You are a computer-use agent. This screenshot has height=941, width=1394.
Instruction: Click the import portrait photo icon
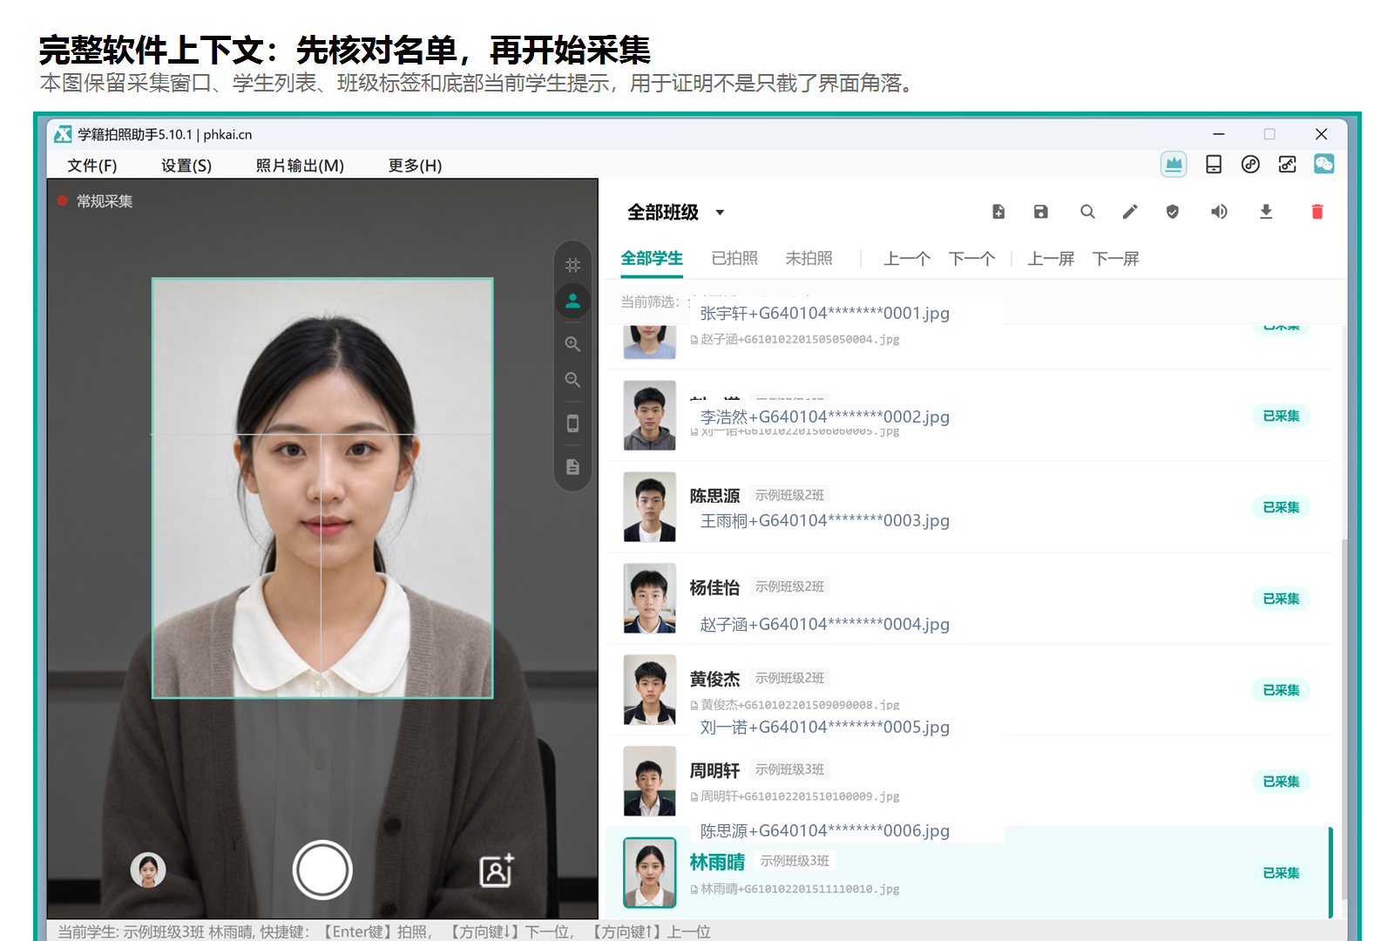[497, 870]
